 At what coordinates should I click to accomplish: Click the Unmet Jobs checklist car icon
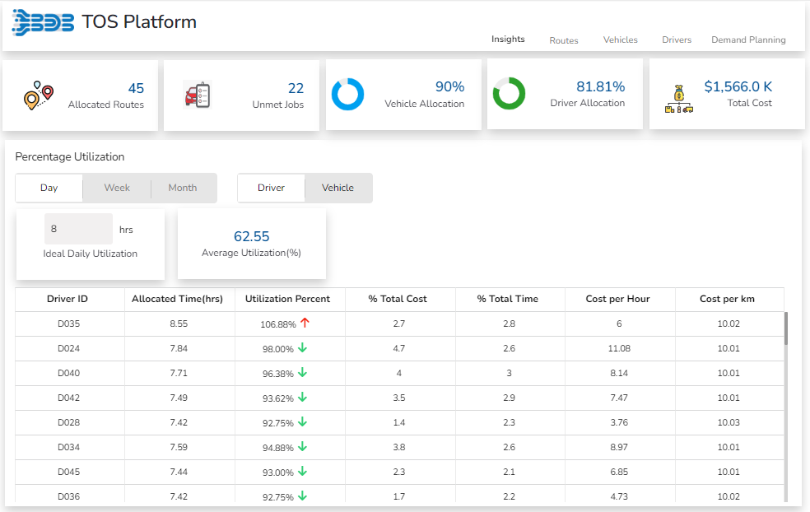click(x=198, y=95)
